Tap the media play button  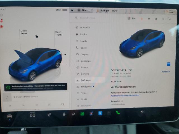(x=23, y=105)
